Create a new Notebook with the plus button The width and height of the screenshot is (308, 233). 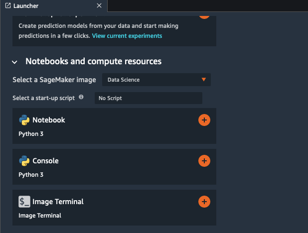pos(204,120)
